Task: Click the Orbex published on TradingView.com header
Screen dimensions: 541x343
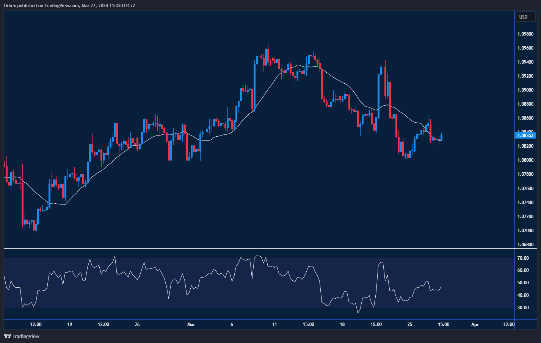Action: [x=69, y=5]
